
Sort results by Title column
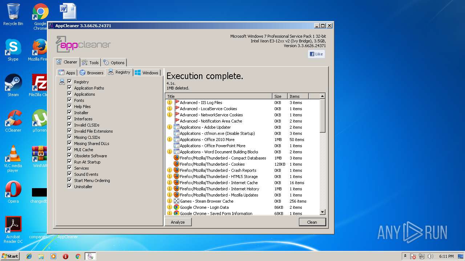point(219,96)
